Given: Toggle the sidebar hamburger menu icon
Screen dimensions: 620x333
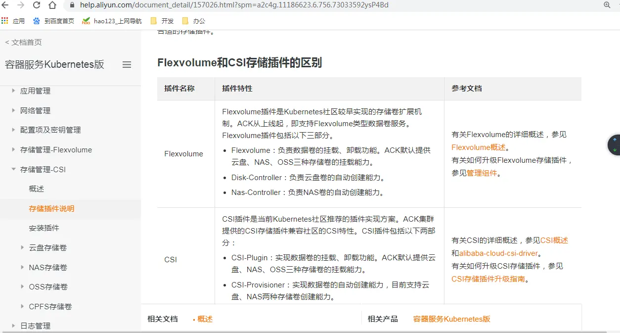Looking at the screenshot, I should 127,65.
